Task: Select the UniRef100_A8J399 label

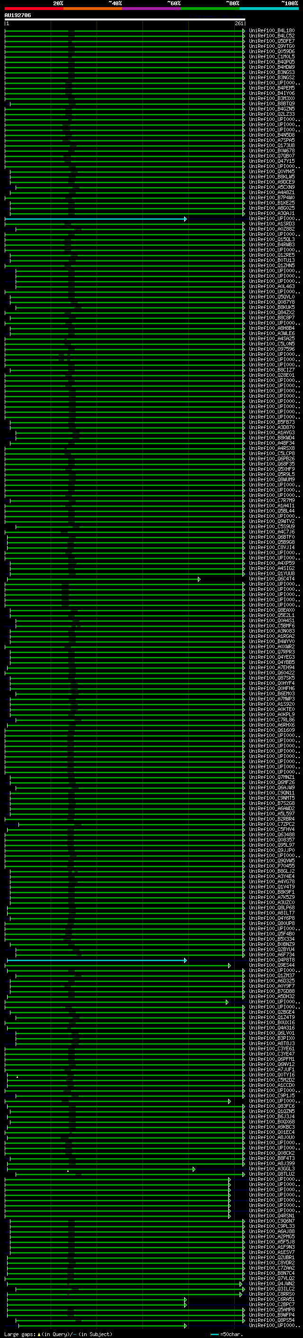Action: pos(272,1164)
